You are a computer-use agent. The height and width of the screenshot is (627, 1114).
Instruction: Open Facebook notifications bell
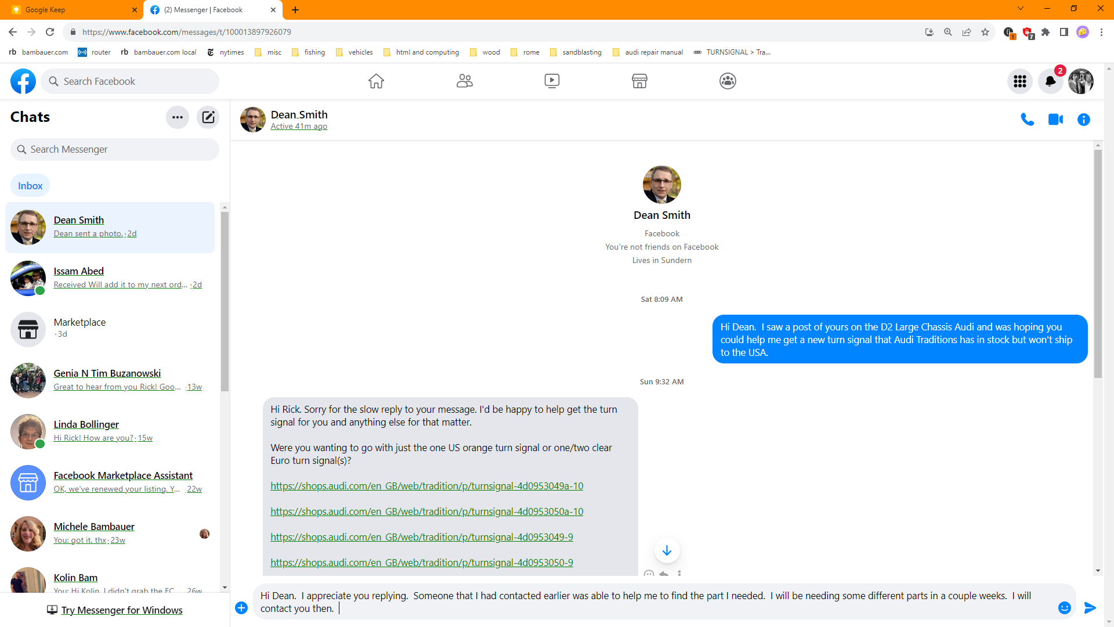point(1050,81)
